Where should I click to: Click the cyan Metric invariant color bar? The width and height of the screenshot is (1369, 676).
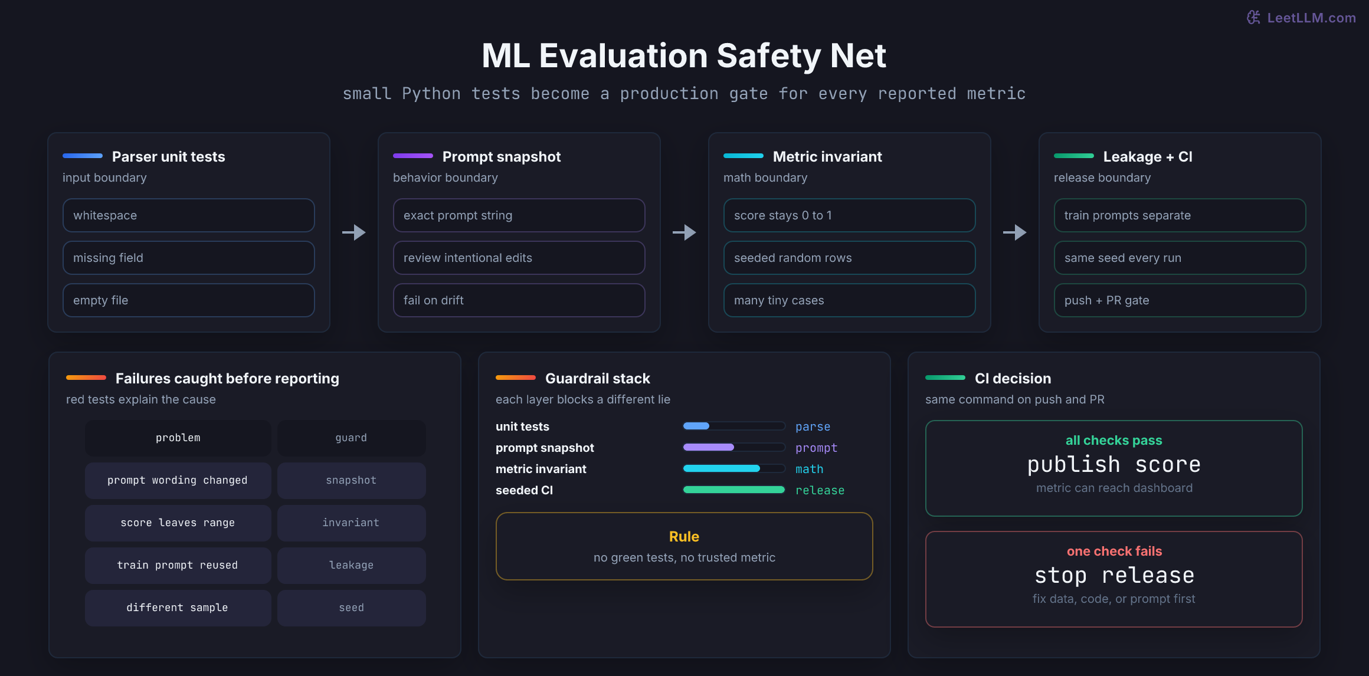(x=744, y=156)
